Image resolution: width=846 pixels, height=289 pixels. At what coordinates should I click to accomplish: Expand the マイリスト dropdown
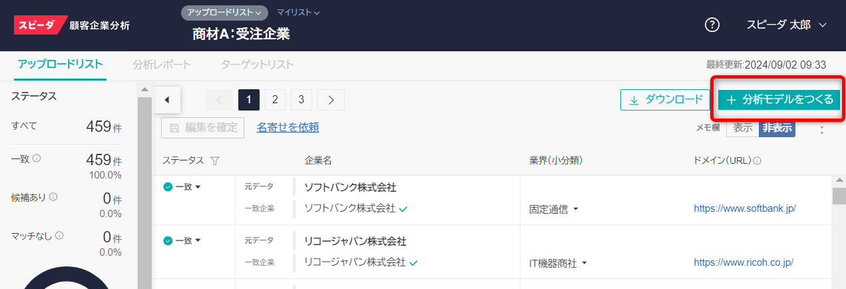(298, 12)
